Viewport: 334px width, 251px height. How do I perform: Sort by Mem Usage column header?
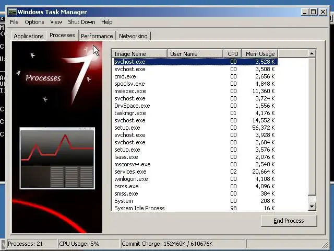click(260, 54)
